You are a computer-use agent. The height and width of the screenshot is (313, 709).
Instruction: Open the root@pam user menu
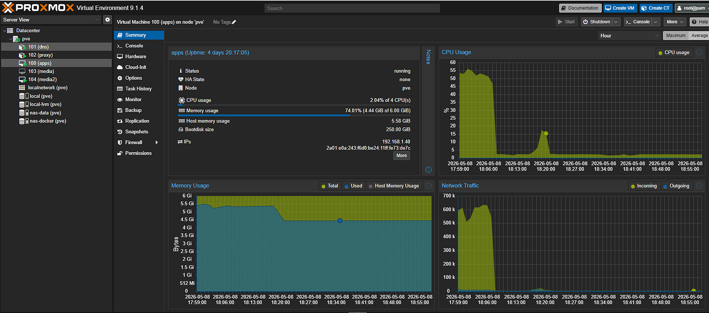tap(692, 8)
